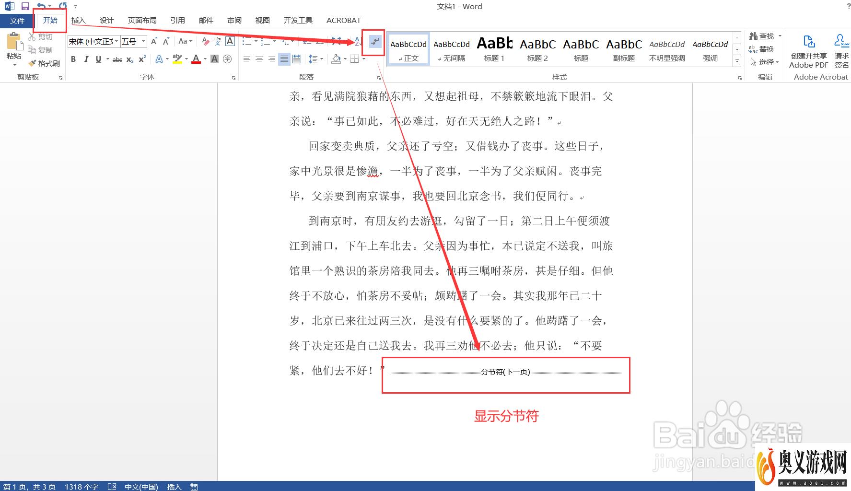Open the 选择 select dropdown
This screenshot has width=851, height=491.
(765, 62)
